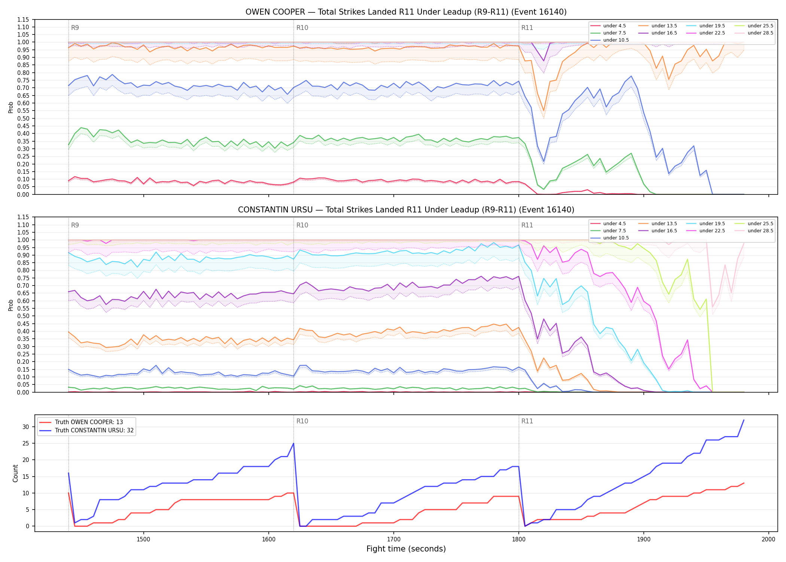Select 'under 25.5' legend entry in Owen Cooper chart
Image resolution: width=786 pixels, height=562 pixels.
754,26
